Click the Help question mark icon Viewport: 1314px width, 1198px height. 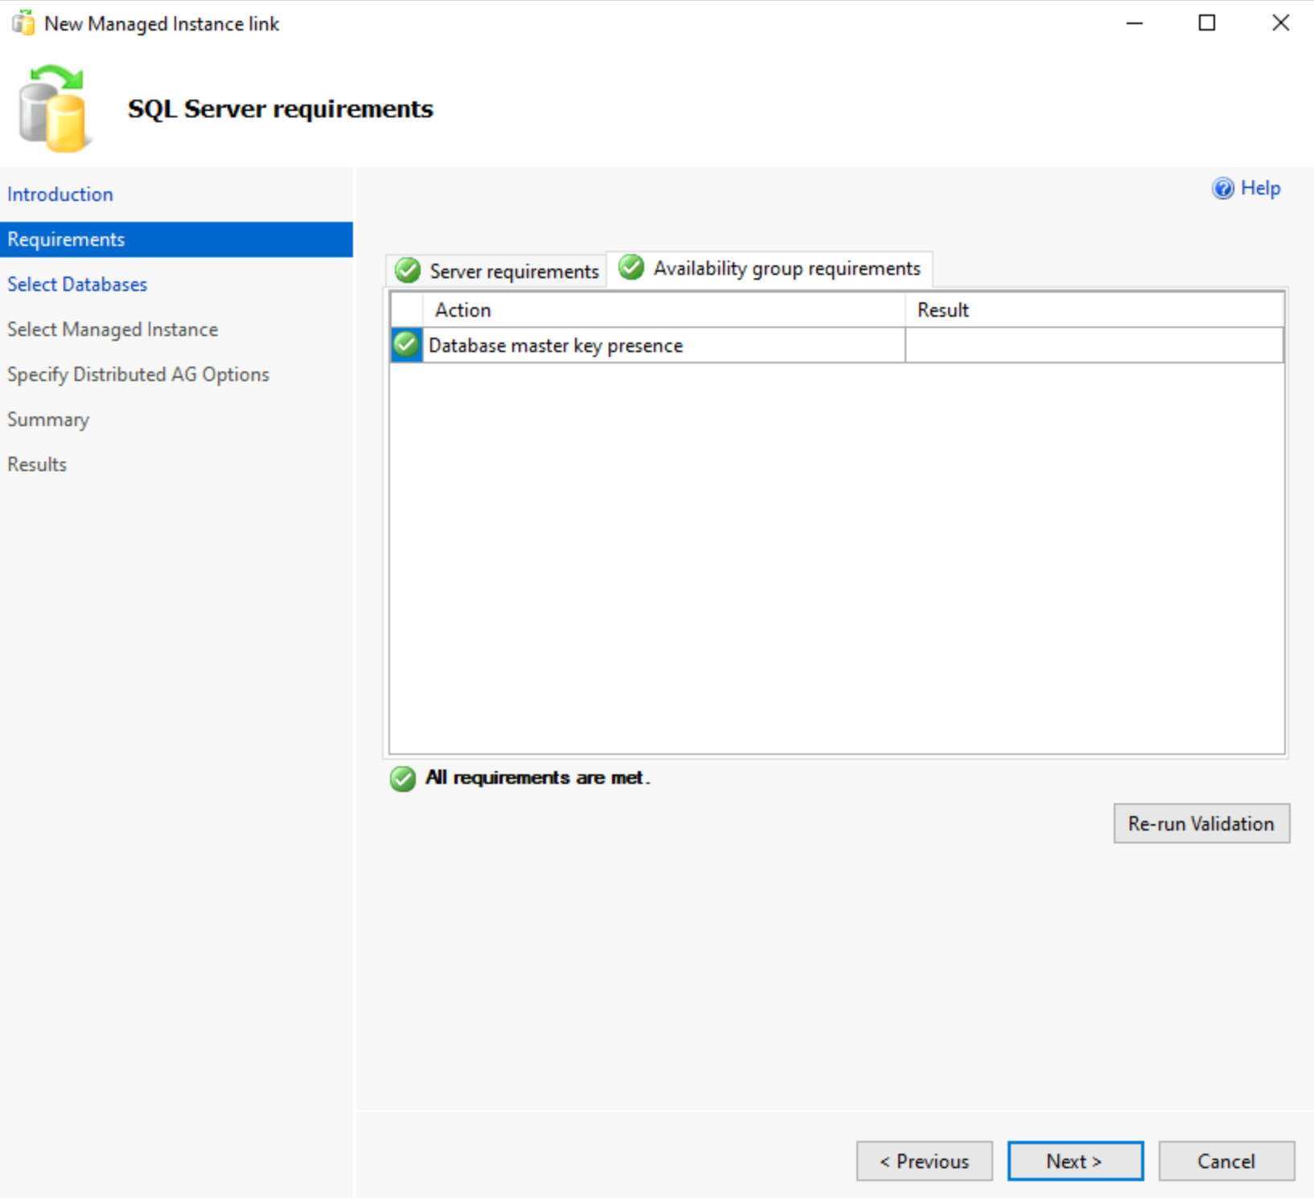(1222, 187)
